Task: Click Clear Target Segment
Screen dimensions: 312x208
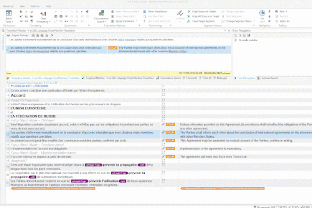Action: tap(201, 21)
